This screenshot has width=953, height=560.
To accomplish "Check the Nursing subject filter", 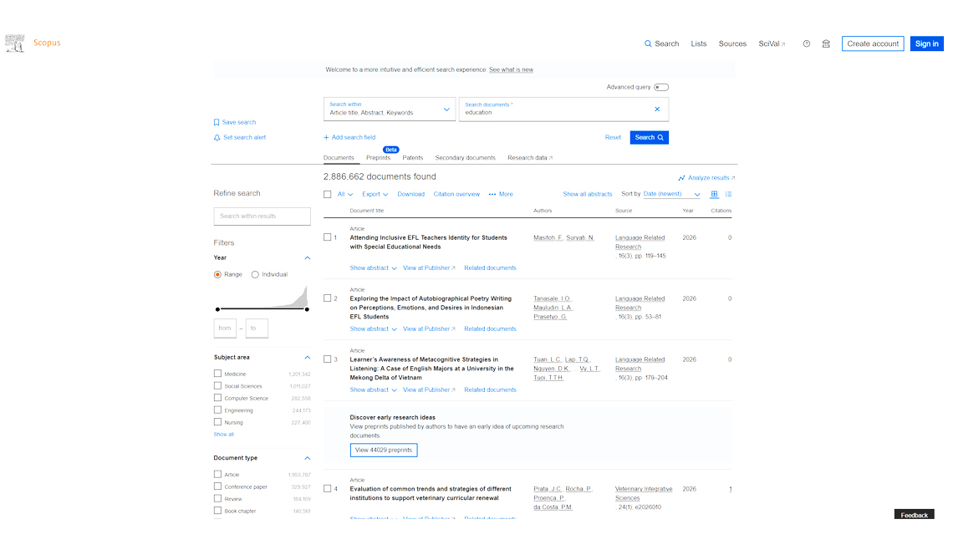I will [x=217, y=422].
